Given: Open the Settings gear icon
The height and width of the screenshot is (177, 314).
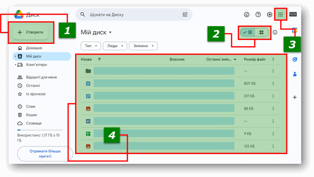Looking at the screenshot, I should pyautogui.click(x=270, y=14).
